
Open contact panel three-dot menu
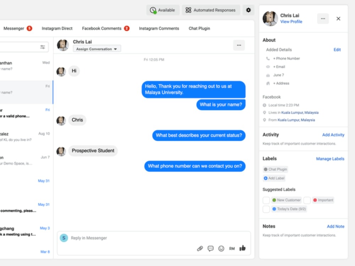click(323, 18)
